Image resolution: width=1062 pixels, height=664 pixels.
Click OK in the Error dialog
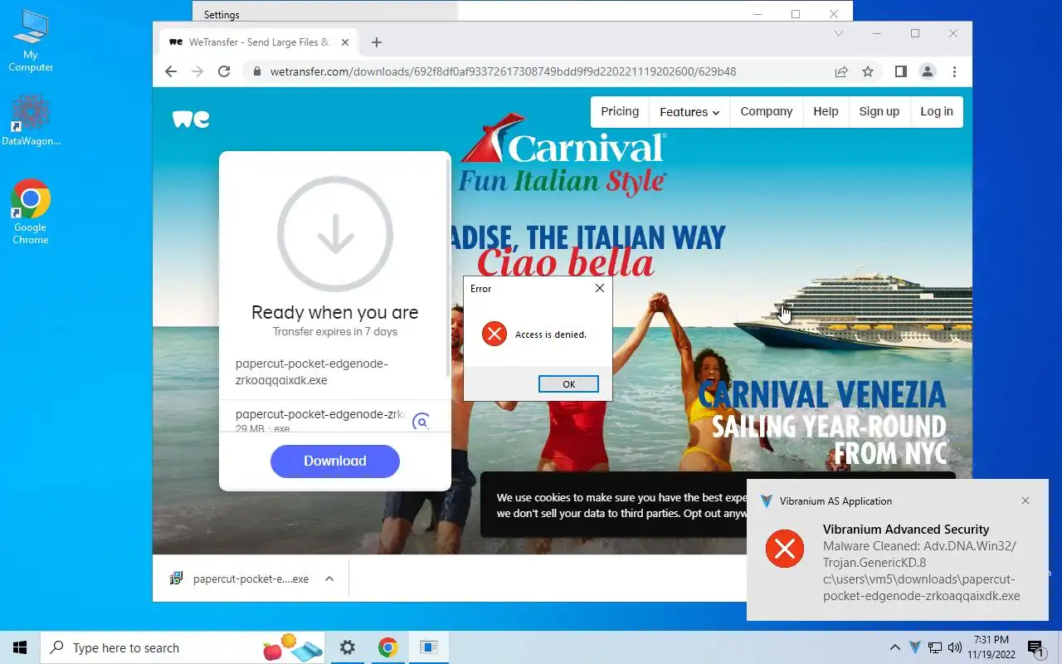[568, 384]
